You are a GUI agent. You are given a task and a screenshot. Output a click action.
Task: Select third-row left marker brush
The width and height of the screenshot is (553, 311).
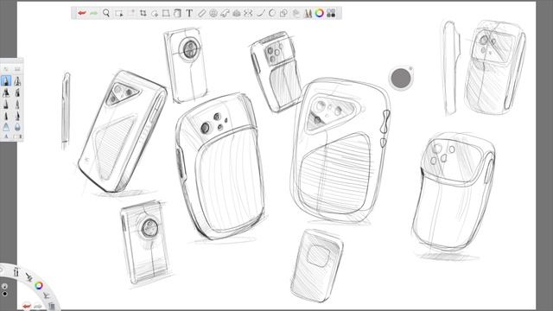pos(6,105)
